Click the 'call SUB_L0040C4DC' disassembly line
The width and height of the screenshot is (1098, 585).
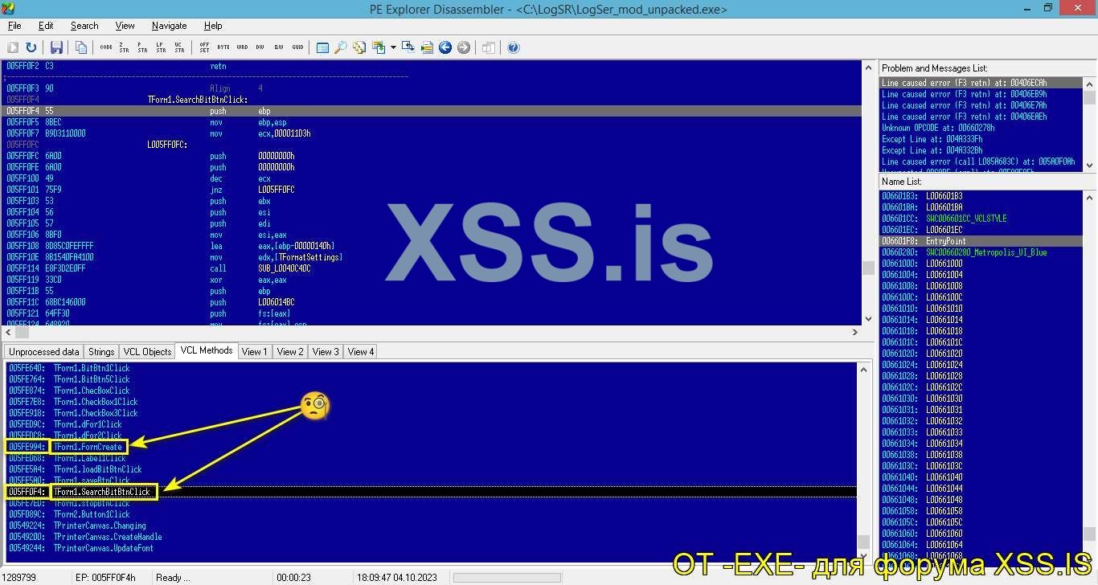coord(432,268)
